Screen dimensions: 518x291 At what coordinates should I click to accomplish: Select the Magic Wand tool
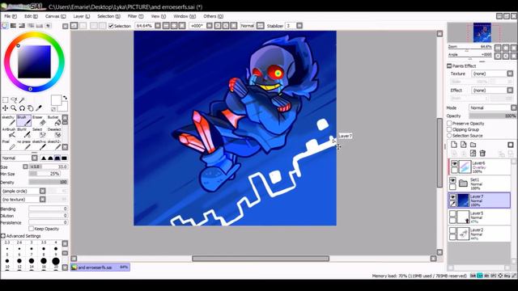[22, 99]
